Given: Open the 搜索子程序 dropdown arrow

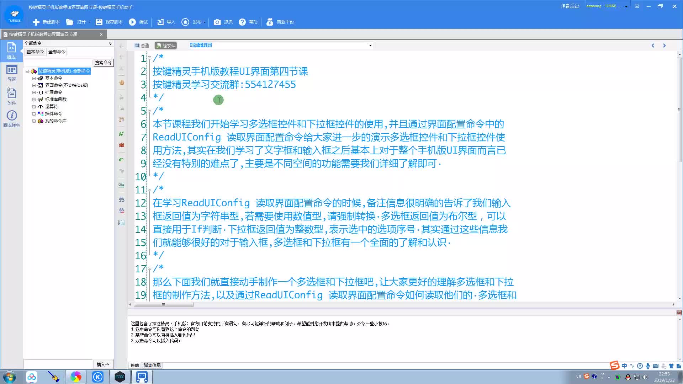Looking at the screenshot, I should point(370,46).
